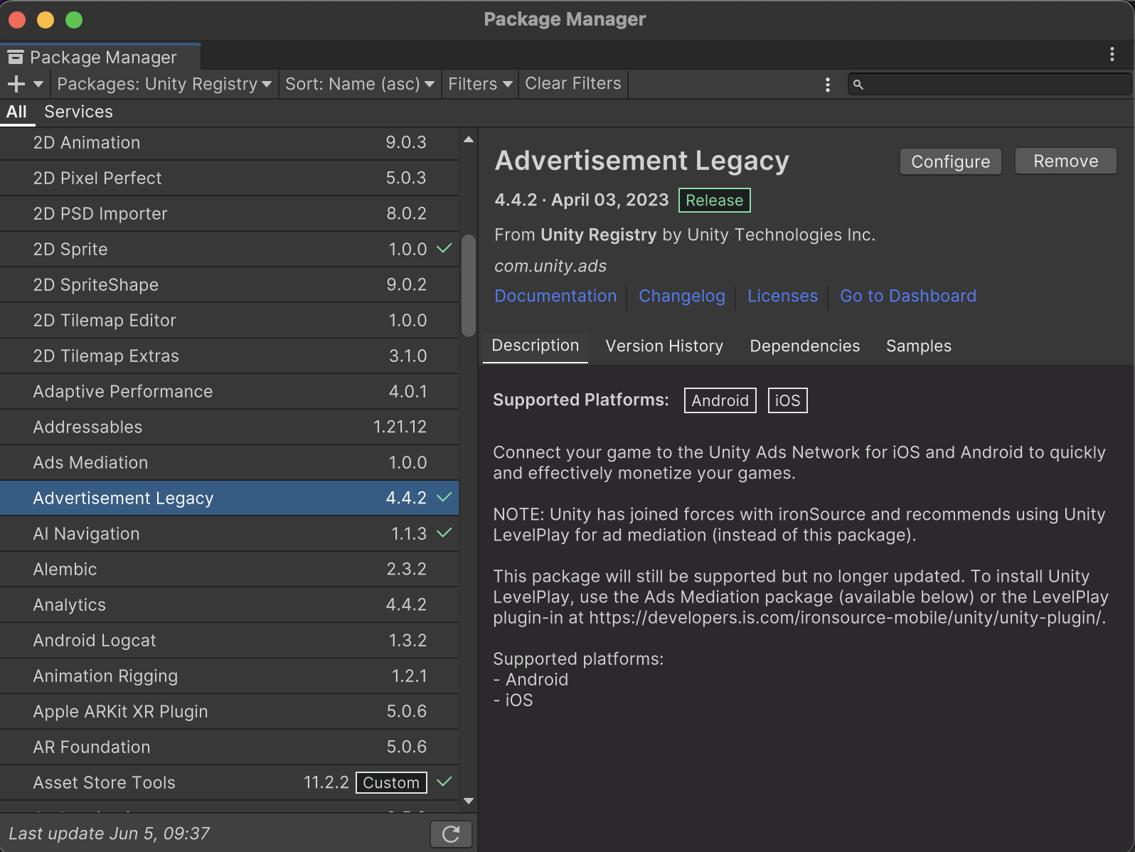Select the Ads Mediation package
Screen dimensions: 1135x852
point(229,462)
